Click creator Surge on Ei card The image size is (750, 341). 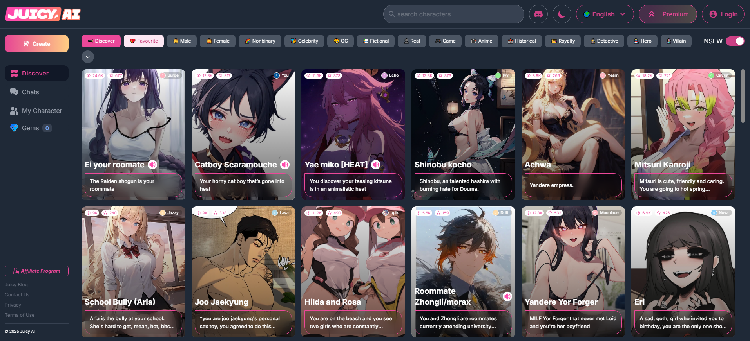pos(170,75)
